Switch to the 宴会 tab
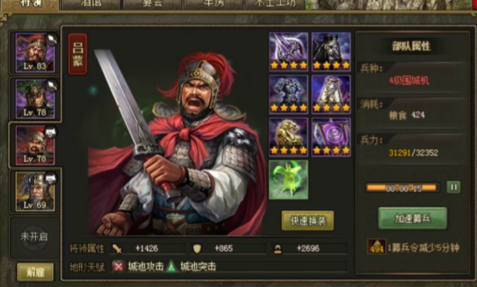Image resolution: width=477 pixels, height=287 pixels. [x=152, y=4]
